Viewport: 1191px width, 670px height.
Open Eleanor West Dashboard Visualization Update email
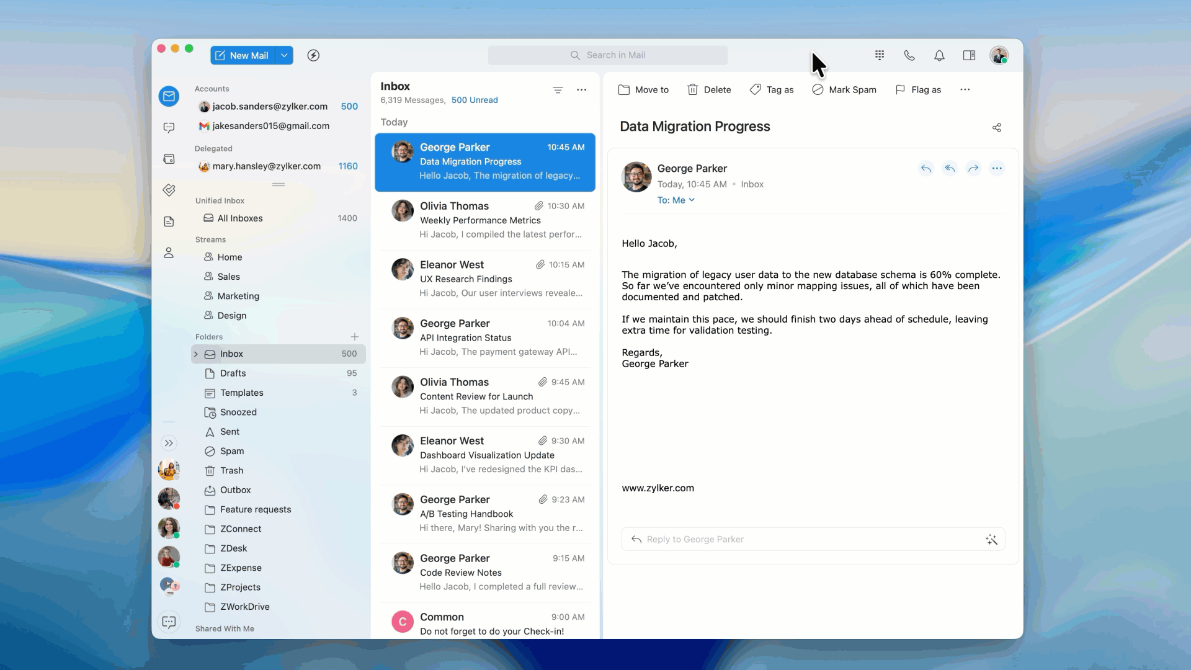[x=485, y=455]
